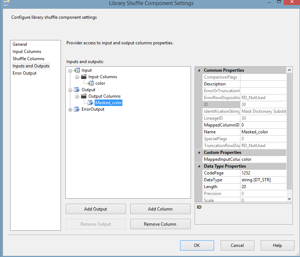This screenshot has width=300, height=257.
Task: Edit the Name value Masked_color
Action: click(x=263, y=132)
